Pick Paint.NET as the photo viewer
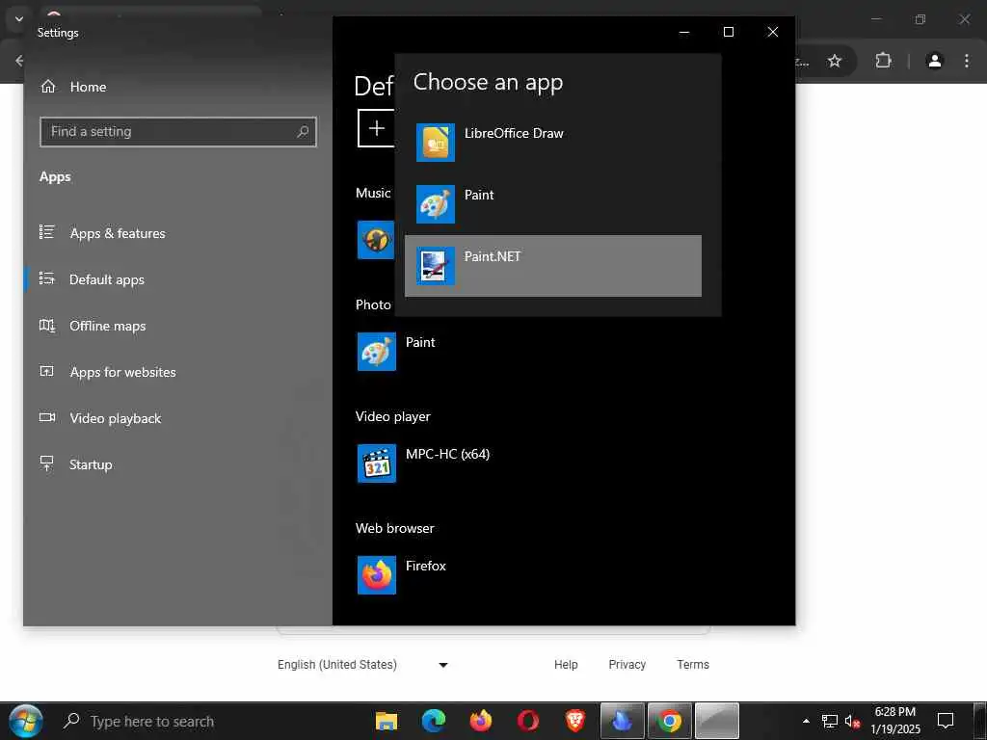Viewport: 987px width, 740px height. click(552, 266)
